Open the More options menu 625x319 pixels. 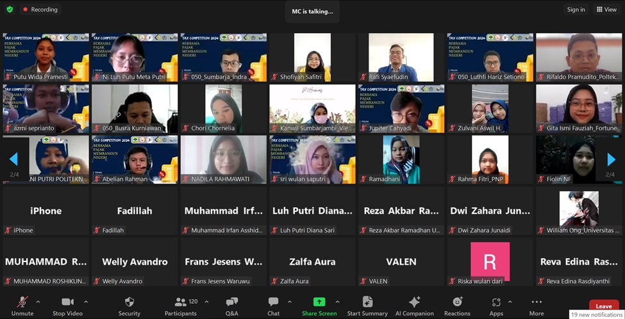coord(537,302)
